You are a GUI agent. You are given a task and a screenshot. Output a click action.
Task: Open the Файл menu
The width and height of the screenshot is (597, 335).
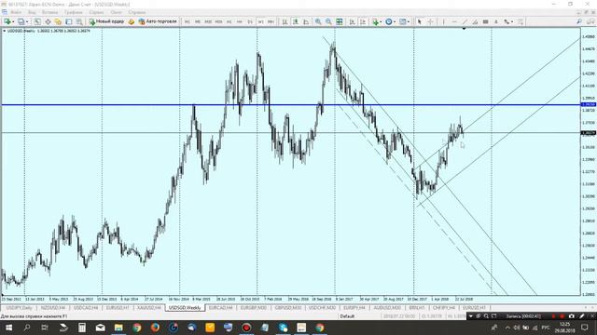16,12
